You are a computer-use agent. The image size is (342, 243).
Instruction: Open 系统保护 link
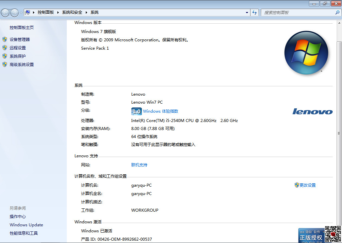18,56
